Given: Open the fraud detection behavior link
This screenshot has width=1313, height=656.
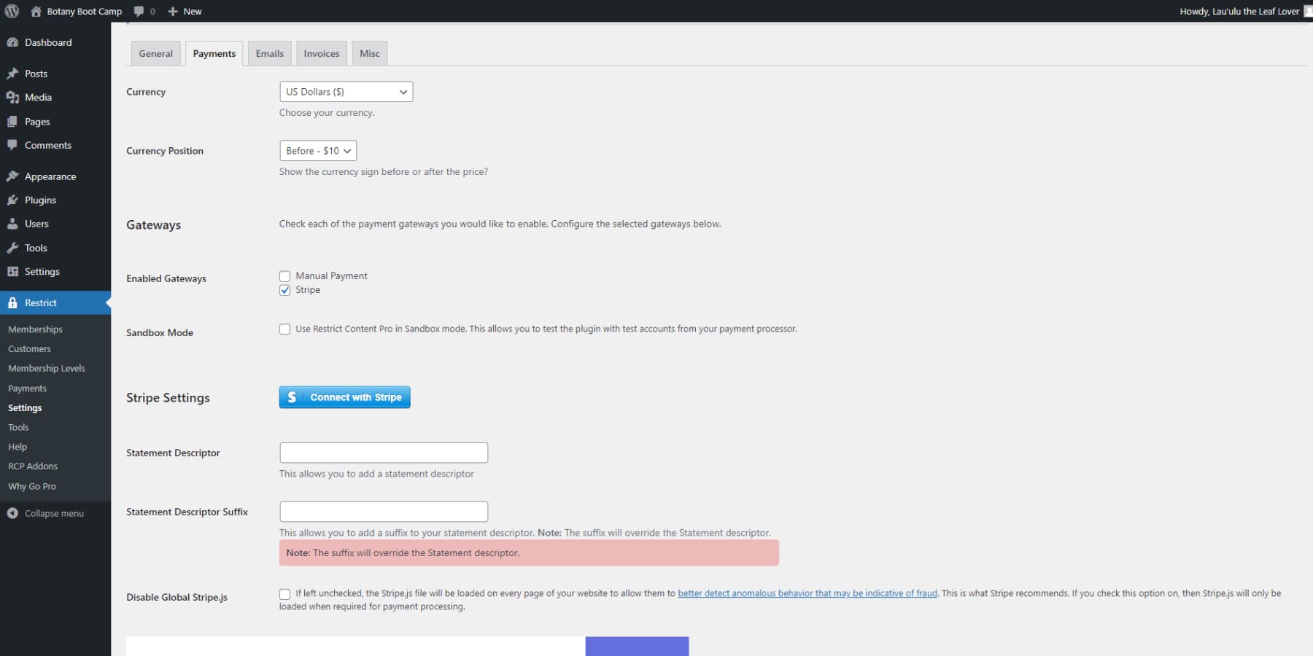Looking at the screenshot, I should click(x=807, y=593).
